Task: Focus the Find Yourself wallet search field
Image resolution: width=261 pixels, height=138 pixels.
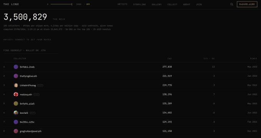Action: pyautogui.click(x=31, y=50)
